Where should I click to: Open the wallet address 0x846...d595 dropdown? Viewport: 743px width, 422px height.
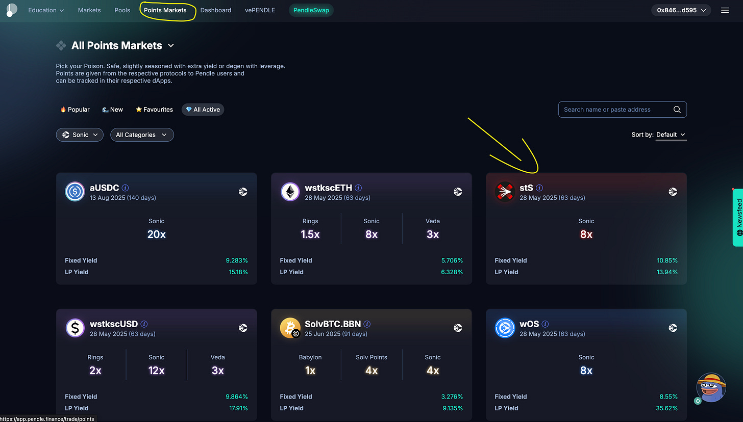coord(681,10)
